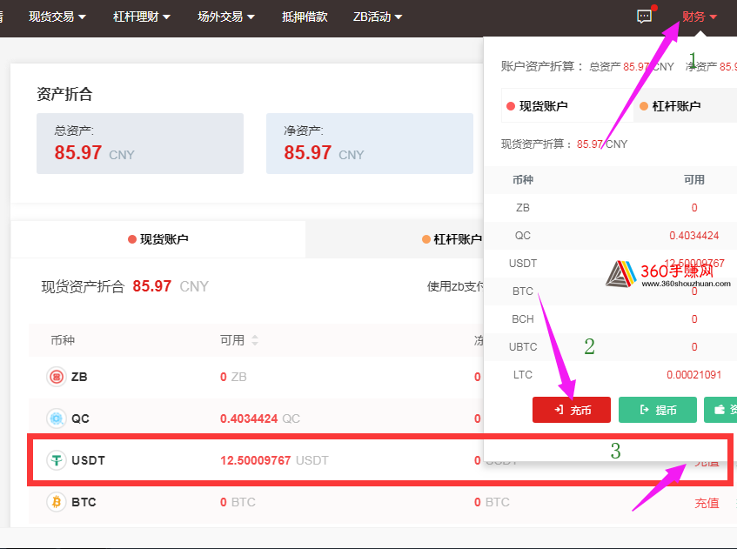Click 可用 header in dropdown panel
737x549 pixels.
point(693,179)
